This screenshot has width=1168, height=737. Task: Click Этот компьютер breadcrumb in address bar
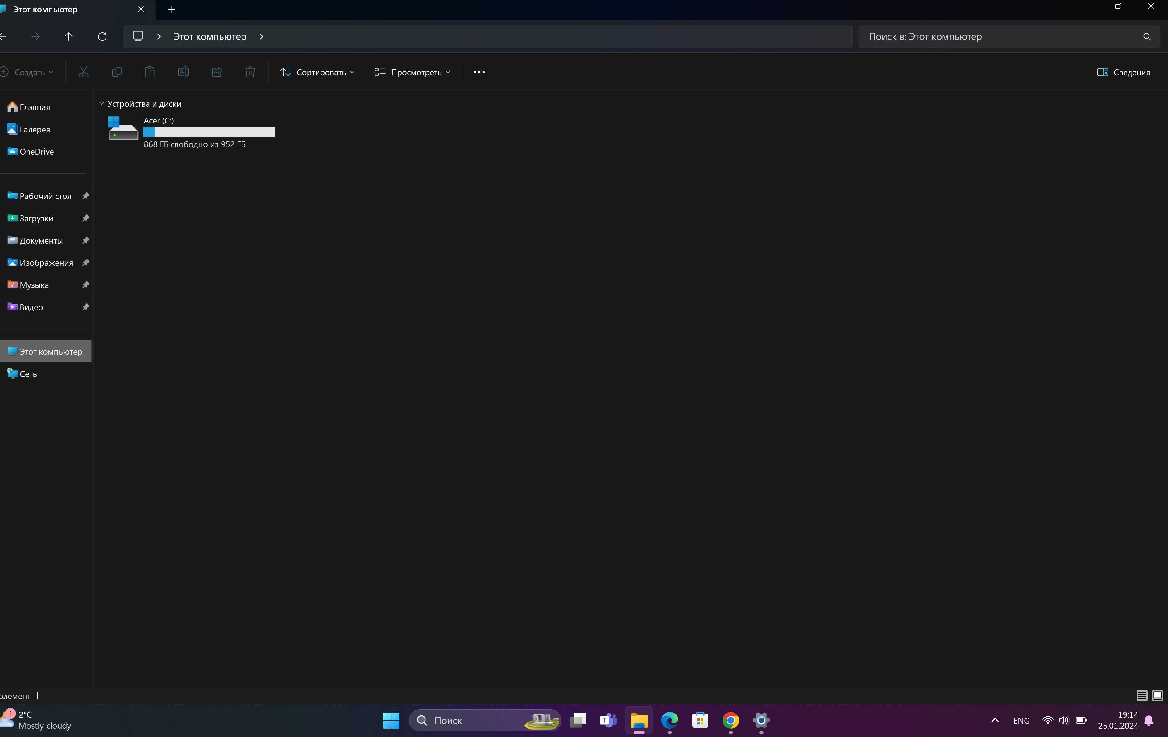(210, 36)
